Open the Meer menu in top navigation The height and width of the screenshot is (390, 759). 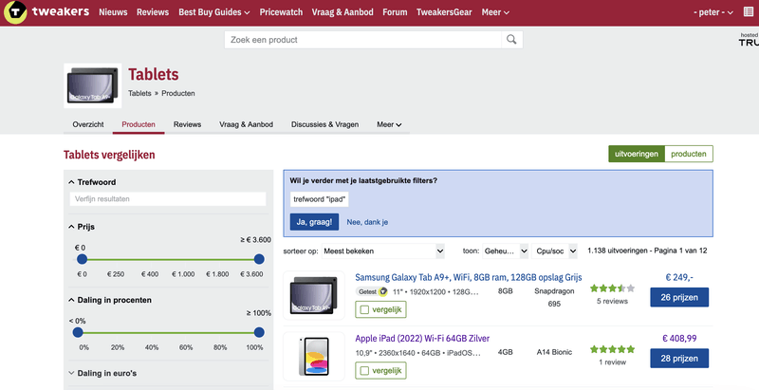(495, 12)
